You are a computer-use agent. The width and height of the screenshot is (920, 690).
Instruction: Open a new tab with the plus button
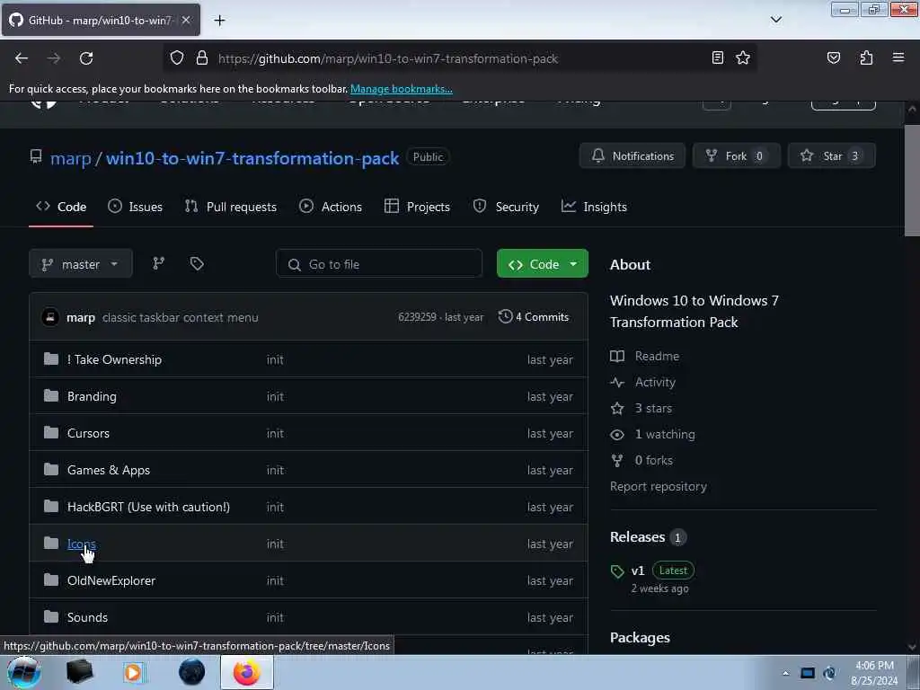(219, 21)
